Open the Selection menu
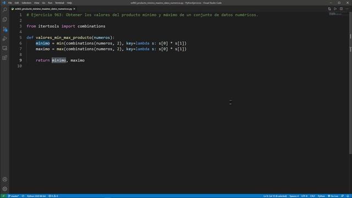The width and height of the screenshot is (352, 198). point(26,3)
